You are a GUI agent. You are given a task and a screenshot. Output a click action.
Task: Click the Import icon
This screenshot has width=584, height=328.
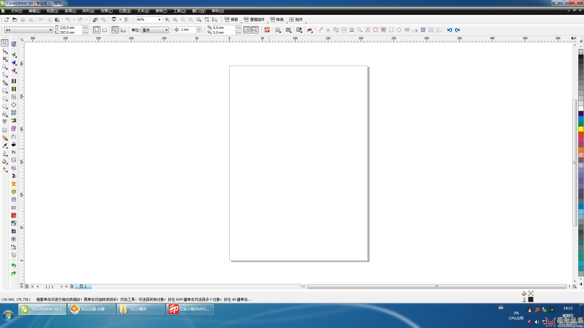95,19
